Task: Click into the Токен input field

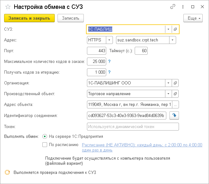Action: 133,127
